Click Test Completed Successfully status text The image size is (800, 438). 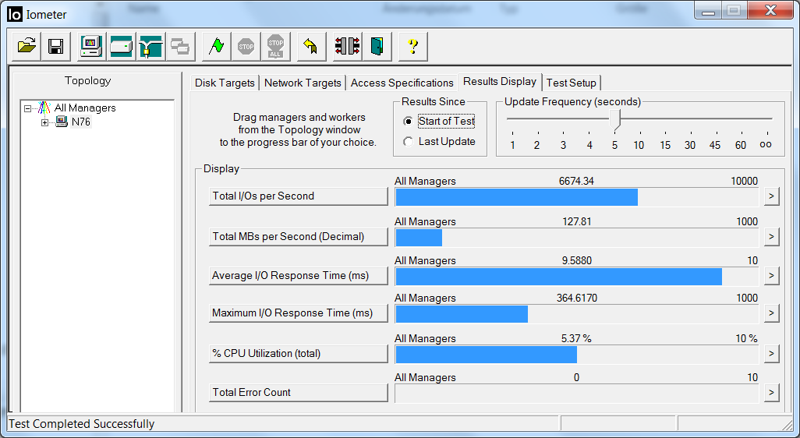[82, 424]
